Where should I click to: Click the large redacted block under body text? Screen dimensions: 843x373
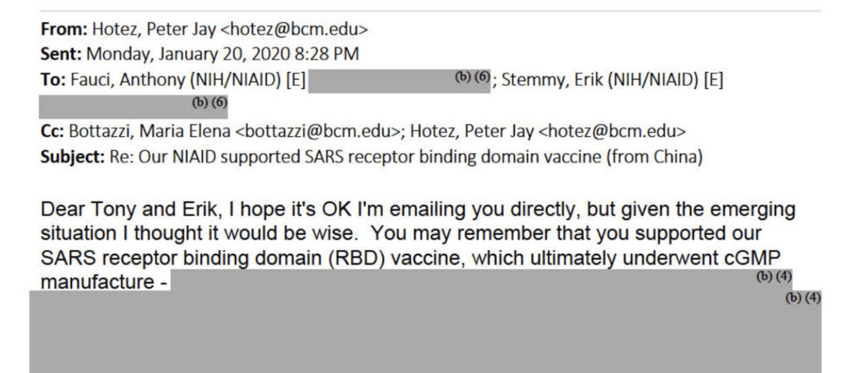coord(425,330)
